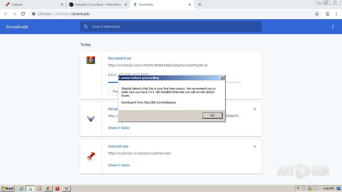This screenshot has width=342, height=192.
Task: Go forward to next page
Action: coord(14,14)
